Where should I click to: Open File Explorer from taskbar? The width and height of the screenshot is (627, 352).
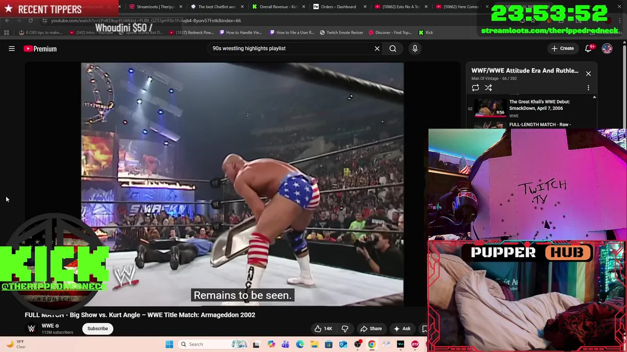(314, 344)
